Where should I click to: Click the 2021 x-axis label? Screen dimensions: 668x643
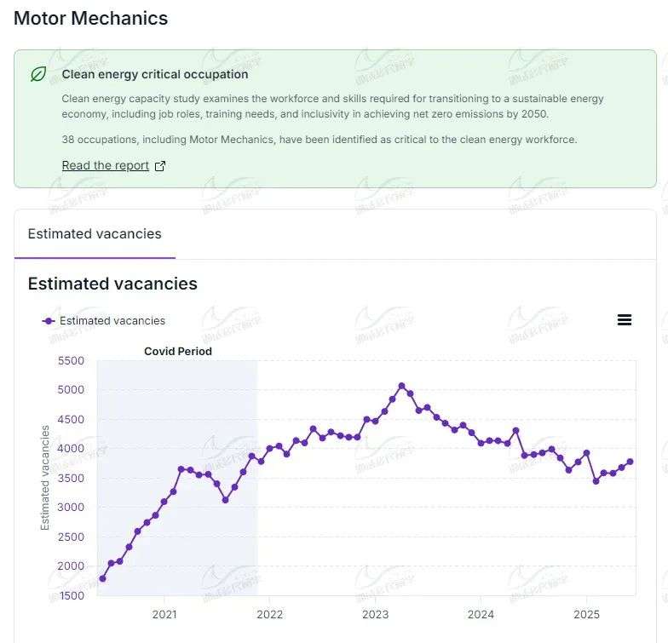164,615
